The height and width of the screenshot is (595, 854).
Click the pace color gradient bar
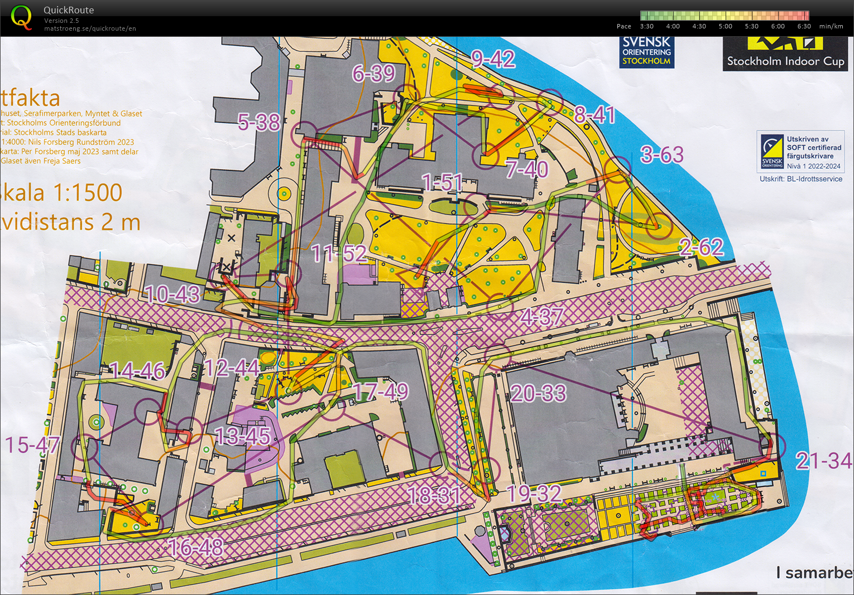(725, 16)
